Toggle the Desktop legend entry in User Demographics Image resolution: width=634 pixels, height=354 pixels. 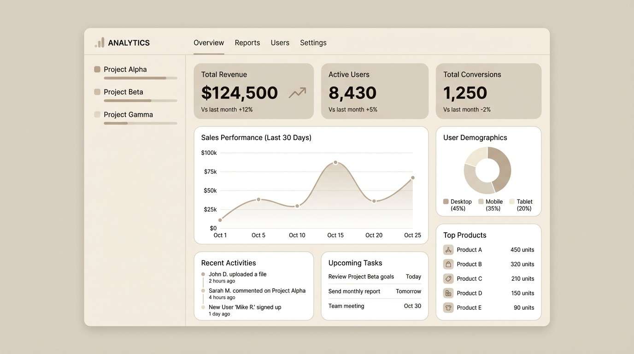pyautogui.click(x=458, y=205)
